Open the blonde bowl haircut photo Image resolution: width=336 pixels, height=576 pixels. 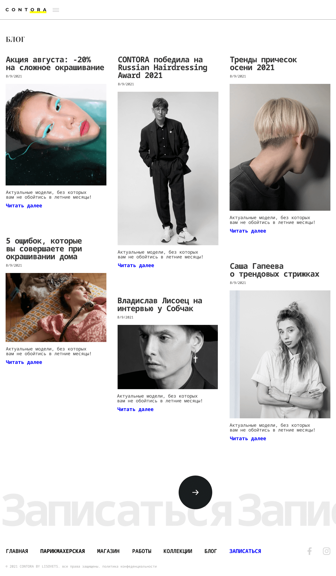[x=280, y=147]
